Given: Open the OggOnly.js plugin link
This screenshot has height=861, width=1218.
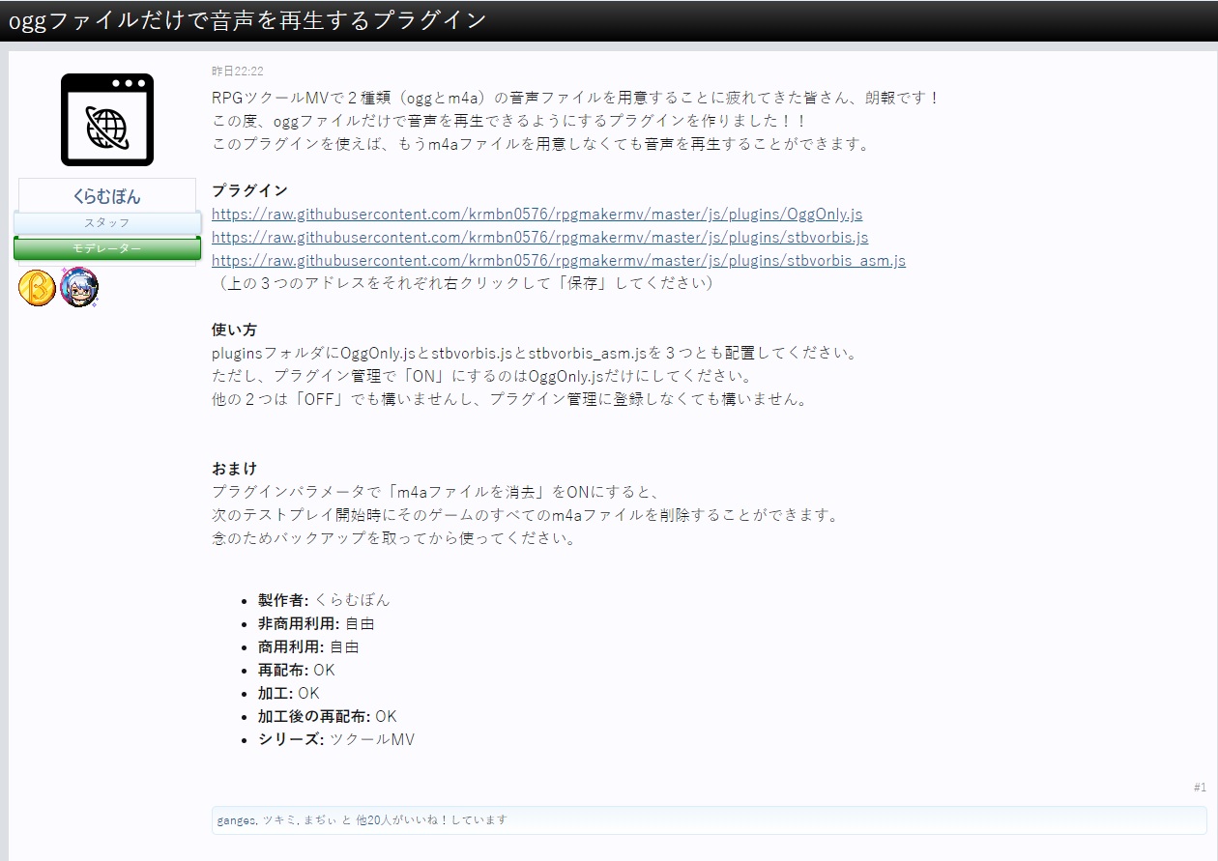Looking at the screenshot, I should [x=537, y=214].
